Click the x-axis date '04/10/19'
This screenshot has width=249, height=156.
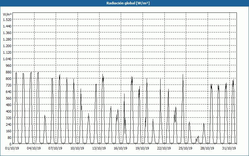pyautogui.click(x=34, y=149)
